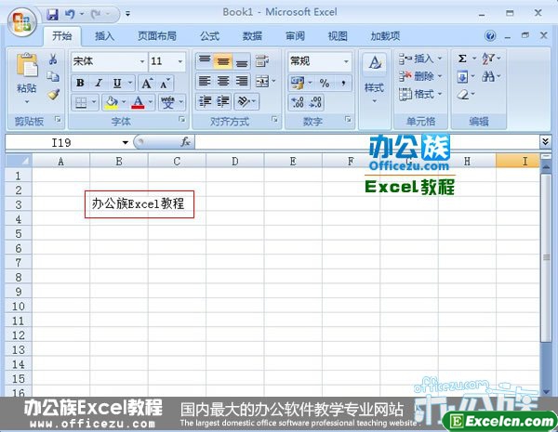This screenshot has width=558, height=432.
Task: Change text orientation
Action: (244, 102)
